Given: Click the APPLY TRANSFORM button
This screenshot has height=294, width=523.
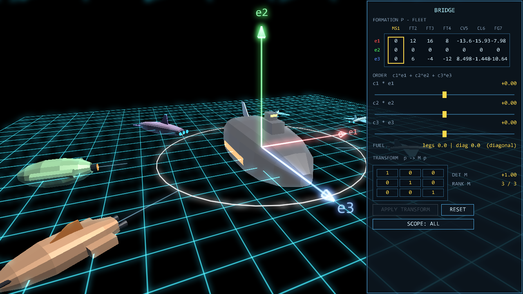Looking at the screenshot, I should 405,209.
